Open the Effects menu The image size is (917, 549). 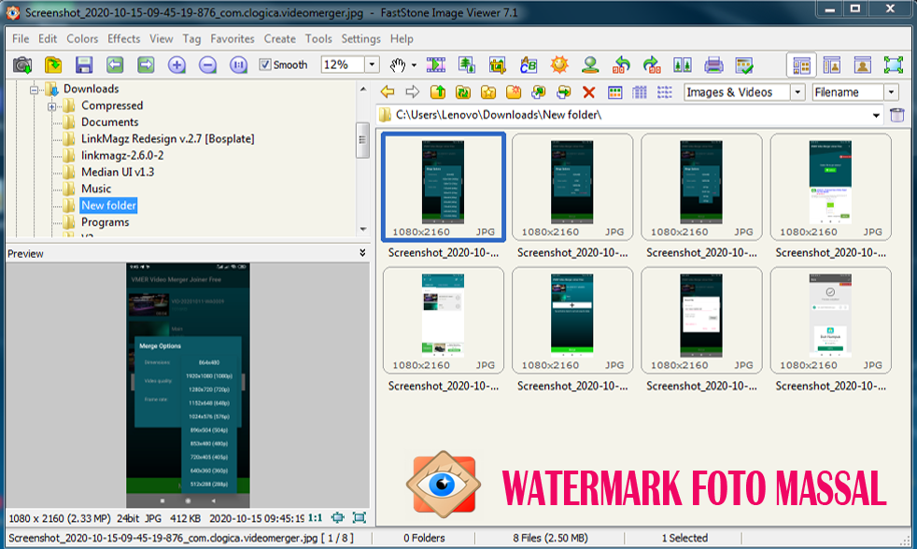124,38
